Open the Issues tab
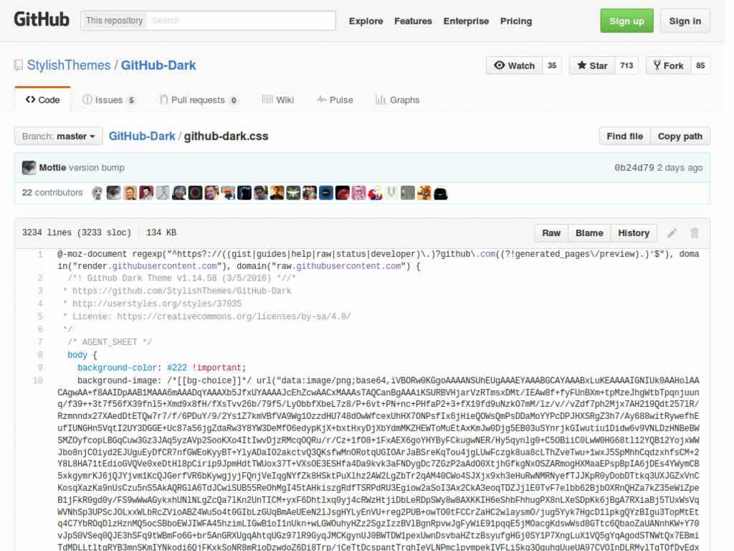Screen dimensions: 734x551 click(x=109, y=100)
